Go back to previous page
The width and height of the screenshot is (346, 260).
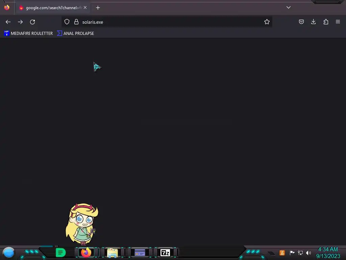[x=8, y=22]
